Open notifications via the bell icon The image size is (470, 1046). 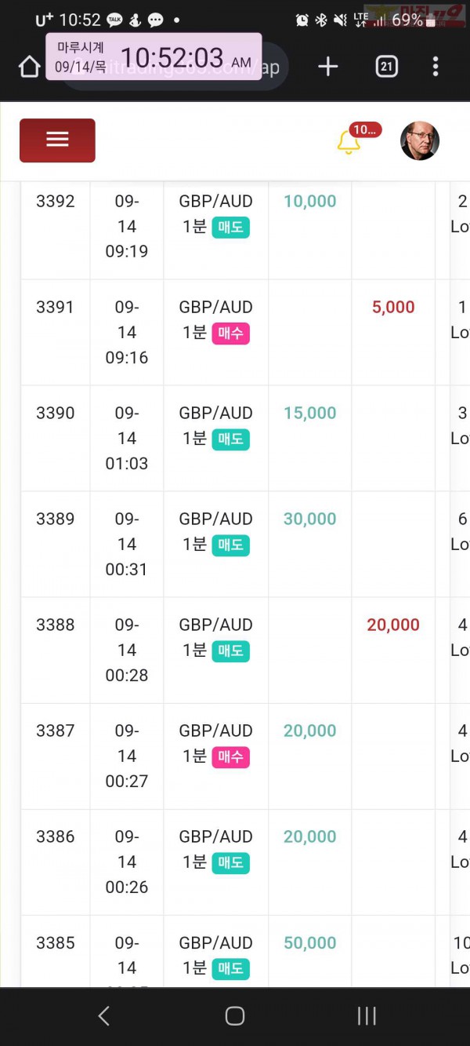coord(349,142)
